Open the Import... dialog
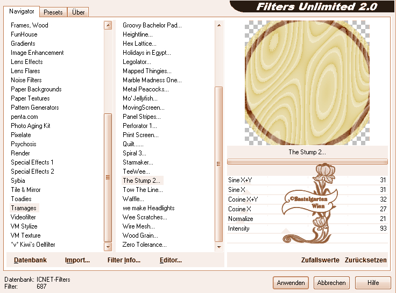This screenshot has height=293, width=396. (77, 260)
